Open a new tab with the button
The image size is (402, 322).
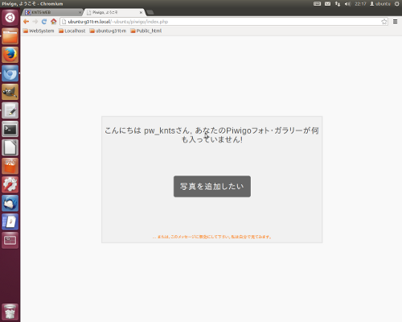pos(150,12)
